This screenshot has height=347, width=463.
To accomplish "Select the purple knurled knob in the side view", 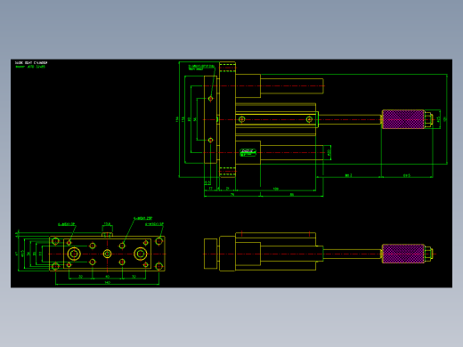I will (403, 254).
